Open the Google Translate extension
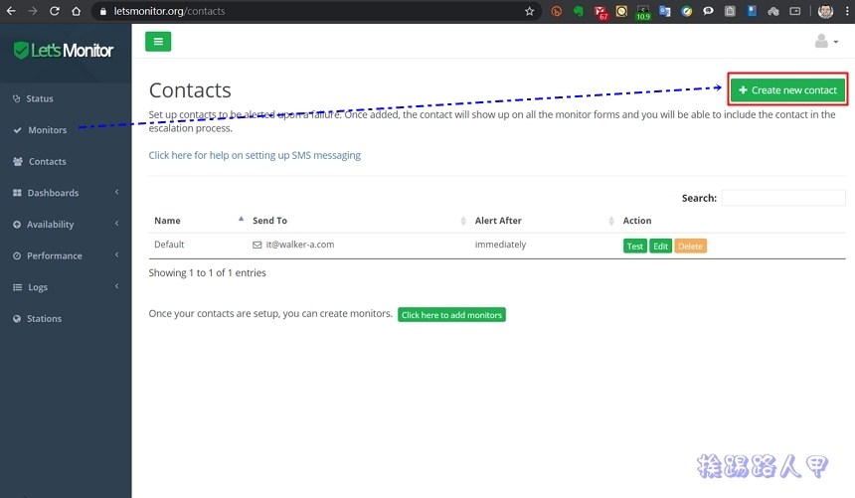Image resolution: width=855 pixels, height=498 pixels. click(665, 11)
